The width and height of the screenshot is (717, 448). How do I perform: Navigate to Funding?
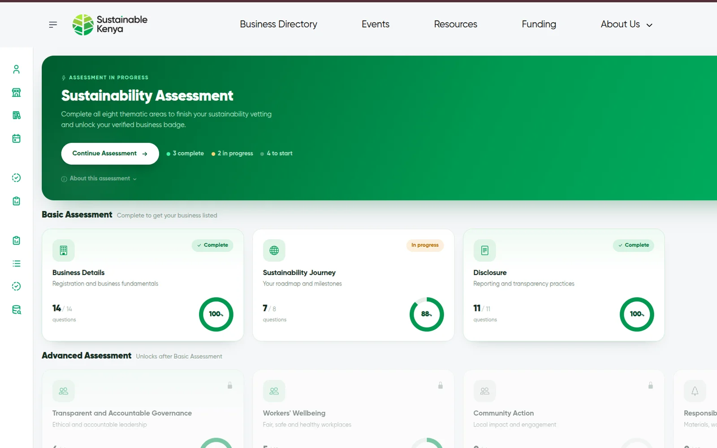pyautogui.click(x=539, y=24)
